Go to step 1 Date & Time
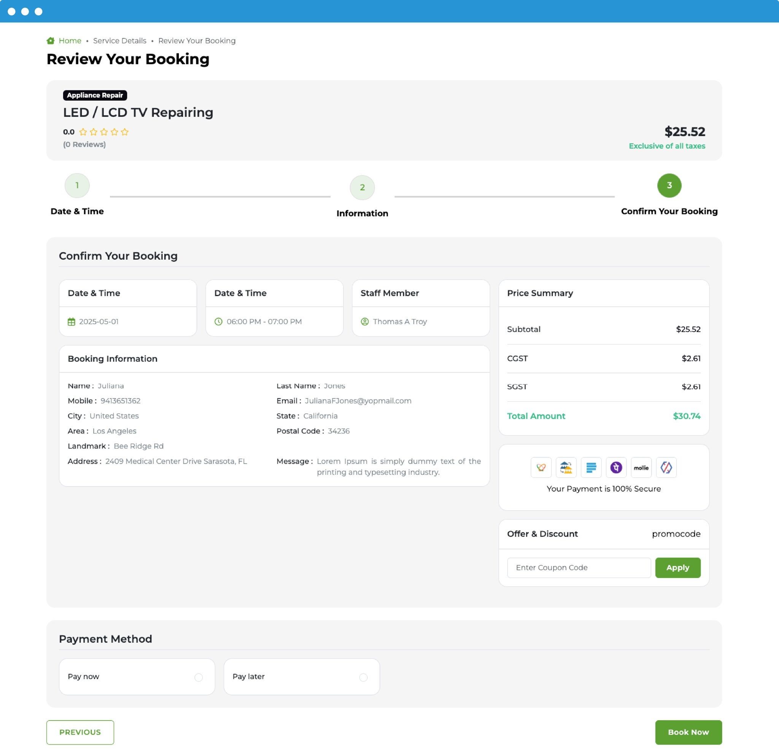The image size is (779, 751). [x=77, y=186]
